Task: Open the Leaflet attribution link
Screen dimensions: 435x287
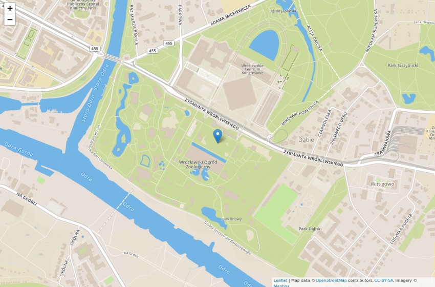Action: click(x=280, y=281)
